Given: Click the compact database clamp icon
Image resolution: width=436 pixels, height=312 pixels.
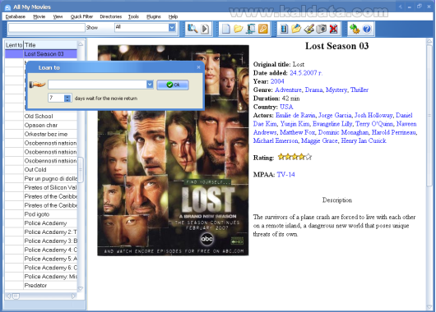Looking at the screenshot, I should click(251, 29).
